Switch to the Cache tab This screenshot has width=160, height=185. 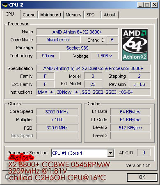pos(29,15)
